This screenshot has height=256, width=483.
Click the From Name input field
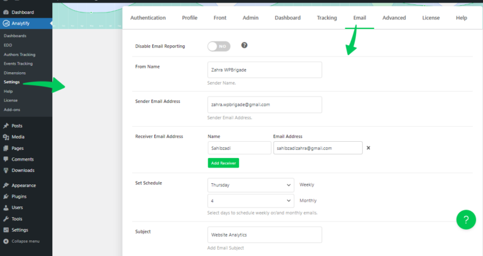(265, 70)
